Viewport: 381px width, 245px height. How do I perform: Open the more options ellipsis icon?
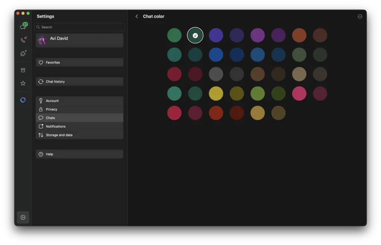click(360, 16)
